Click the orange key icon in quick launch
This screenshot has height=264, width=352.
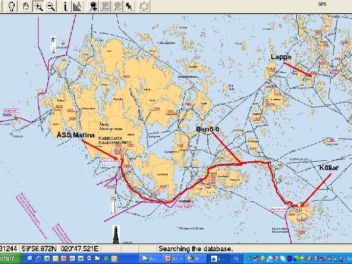click(114, 259)
